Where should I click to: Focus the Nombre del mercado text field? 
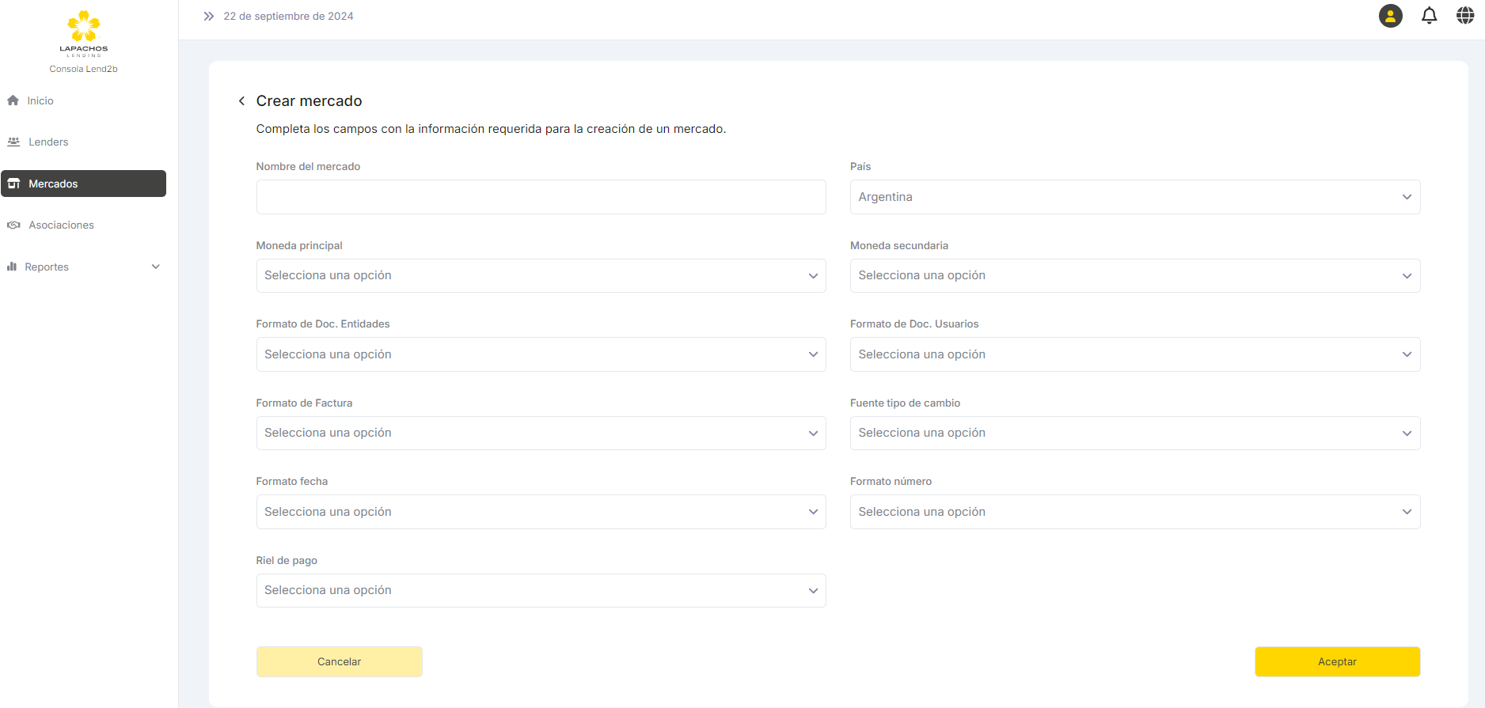[541, 197]
